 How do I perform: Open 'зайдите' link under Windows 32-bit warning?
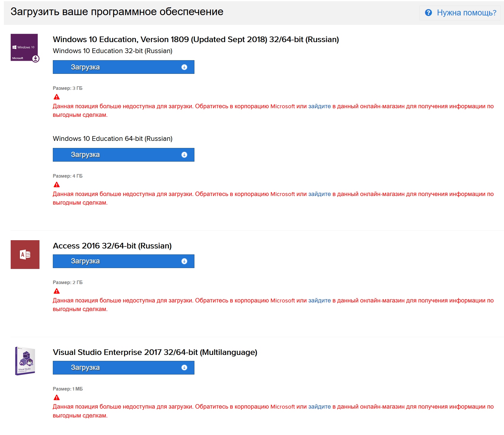(x=319, y=106)
